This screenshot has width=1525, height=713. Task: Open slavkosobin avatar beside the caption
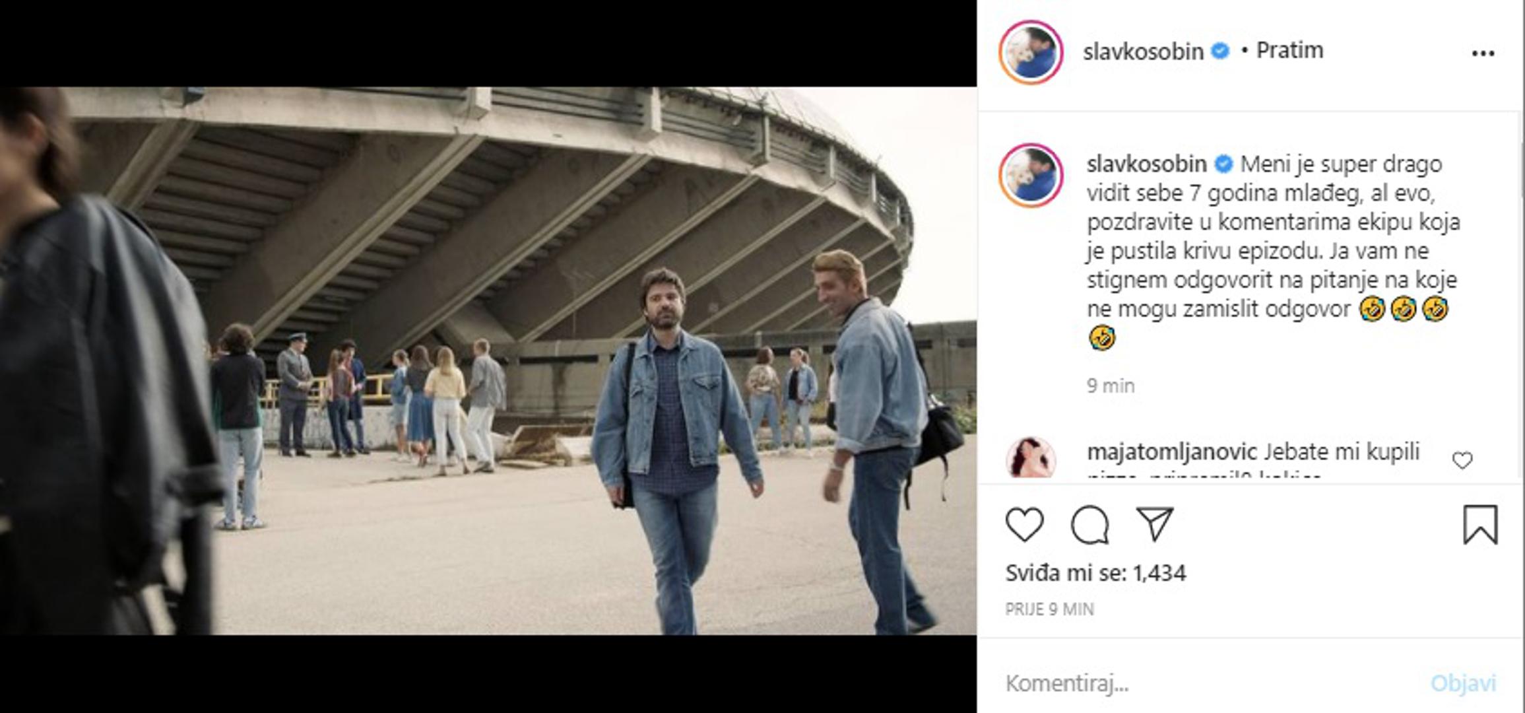[x=1031, y=176]
